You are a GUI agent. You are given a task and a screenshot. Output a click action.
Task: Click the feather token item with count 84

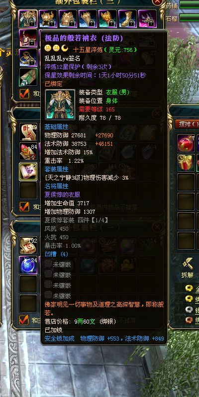point(28,151)
